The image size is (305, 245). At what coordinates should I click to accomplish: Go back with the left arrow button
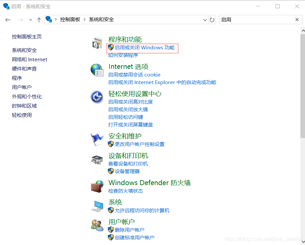pos(8,20)
